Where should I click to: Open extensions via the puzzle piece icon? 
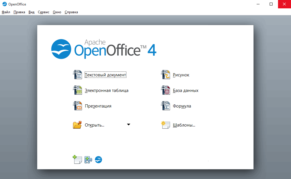pos(88,160)
